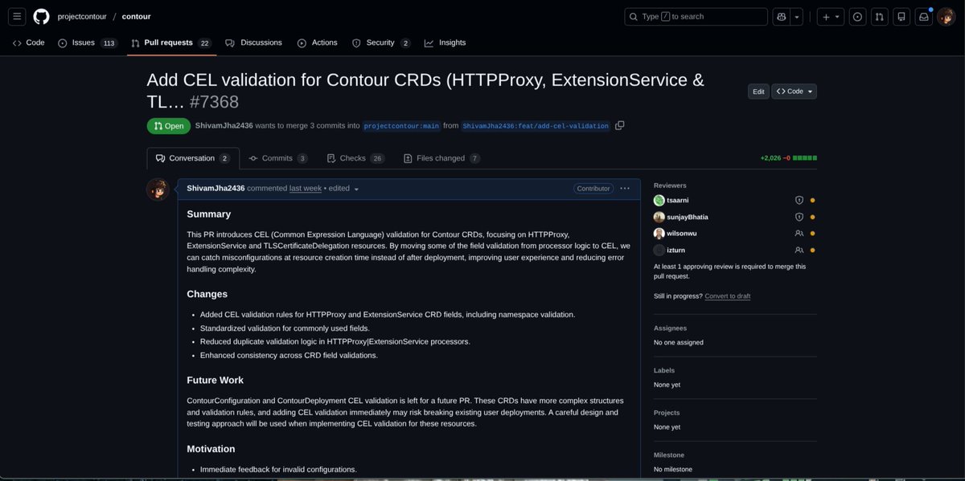The width and height of the screenshot is (965, 481).
Task: Open the global pull requests icon in header
Action: pyautogui.click(x=880, y=16)
